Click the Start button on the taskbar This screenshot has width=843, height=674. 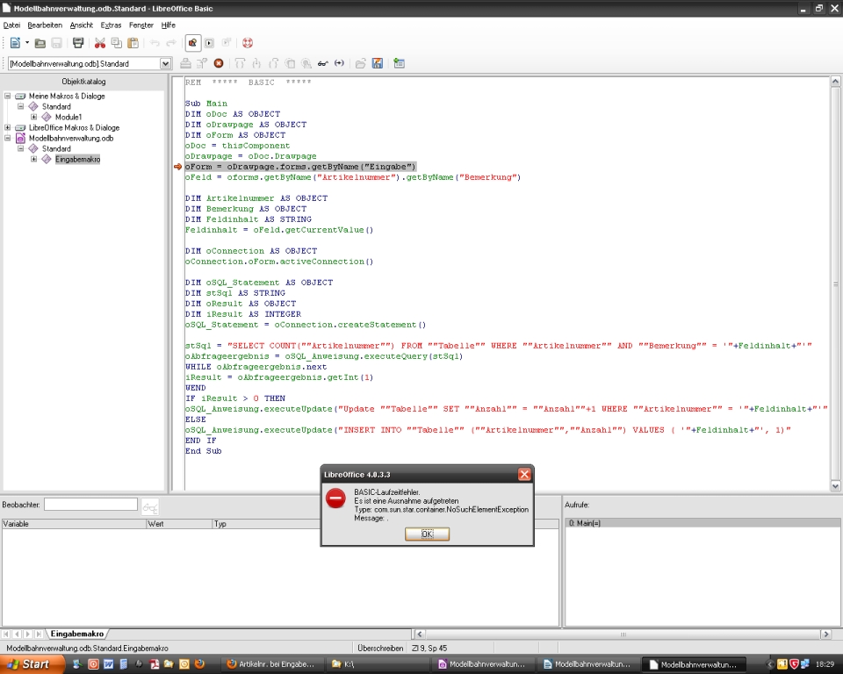32,664
